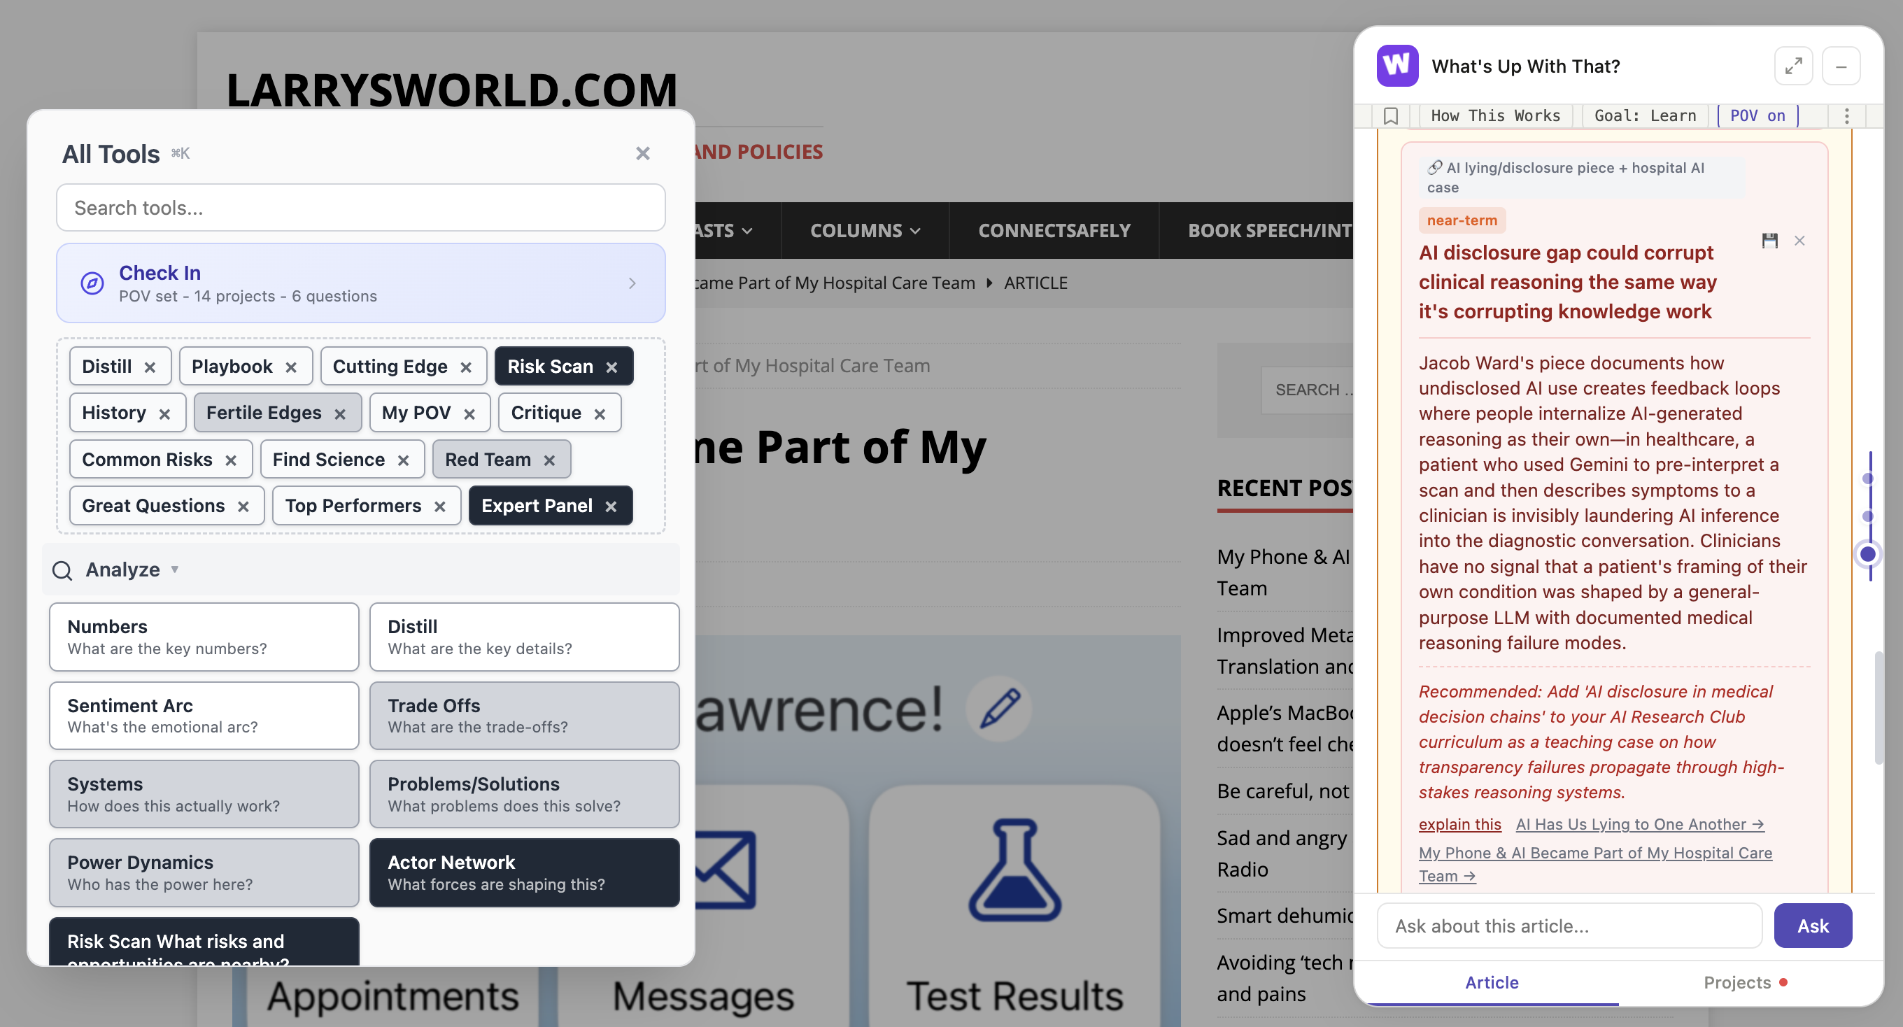Click the Ask button
This screenshot has width=1903, height=1027.
point(1813,926)
